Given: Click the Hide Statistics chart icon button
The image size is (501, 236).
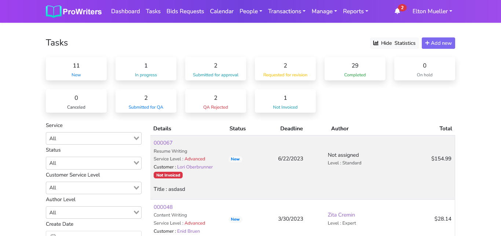Looking at the screenshot, I should pyautogui.click(x=394, y=43).
